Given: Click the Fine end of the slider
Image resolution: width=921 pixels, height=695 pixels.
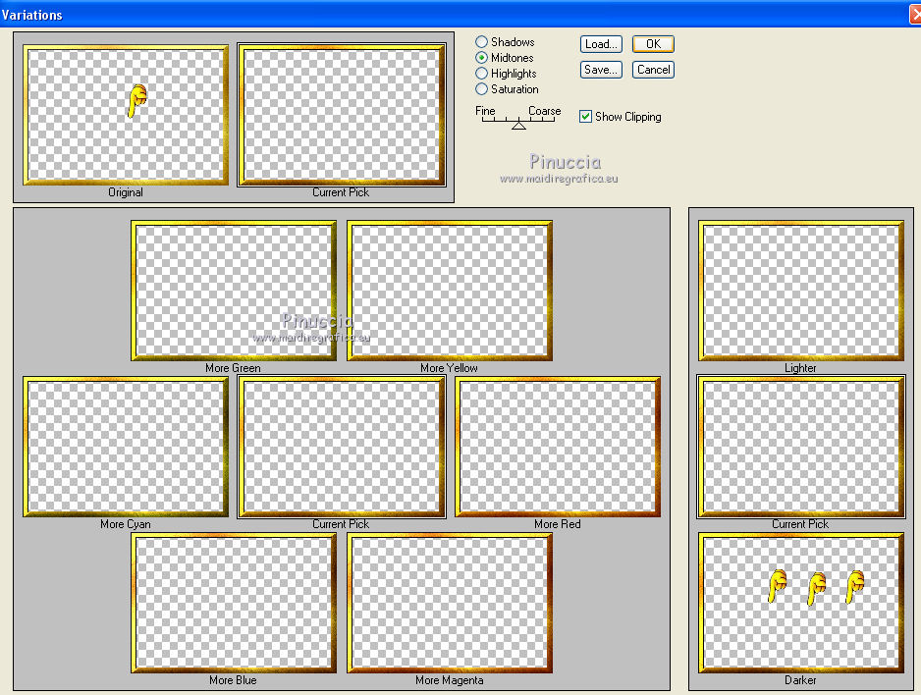Looking at the screenshot, I should click(485, 111).
